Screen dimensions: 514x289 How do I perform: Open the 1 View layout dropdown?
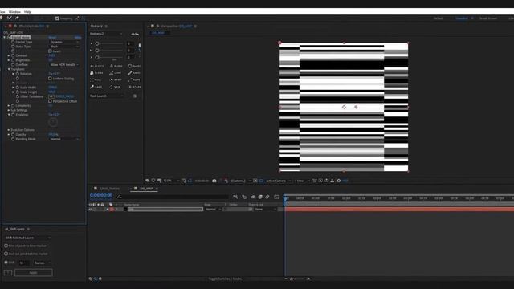302,181
